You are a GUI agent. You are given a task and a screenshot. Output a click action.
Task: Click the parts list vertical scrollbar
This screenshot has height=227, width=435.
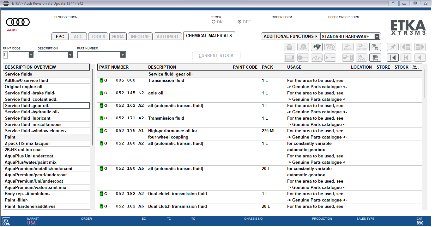pos(425,83)
